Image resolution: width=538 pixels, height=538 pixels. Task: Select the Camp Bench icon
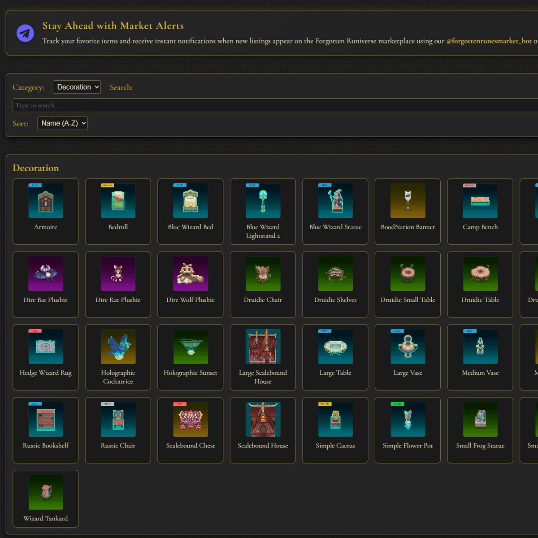[480, 201]
